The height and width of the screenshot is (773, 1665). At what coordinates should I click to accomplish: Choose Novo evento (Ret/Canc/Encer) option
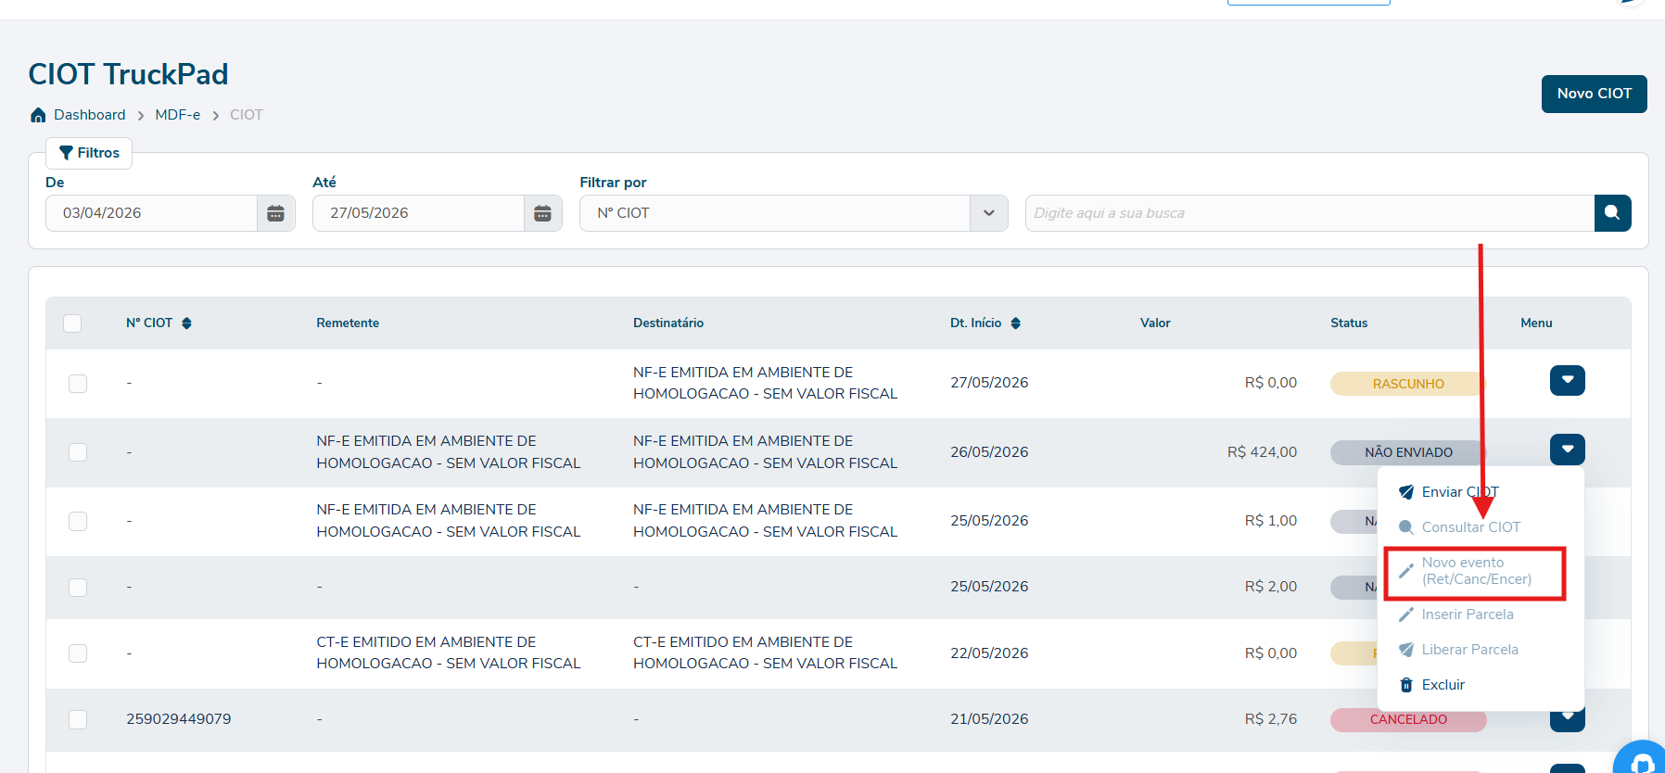1477,571
